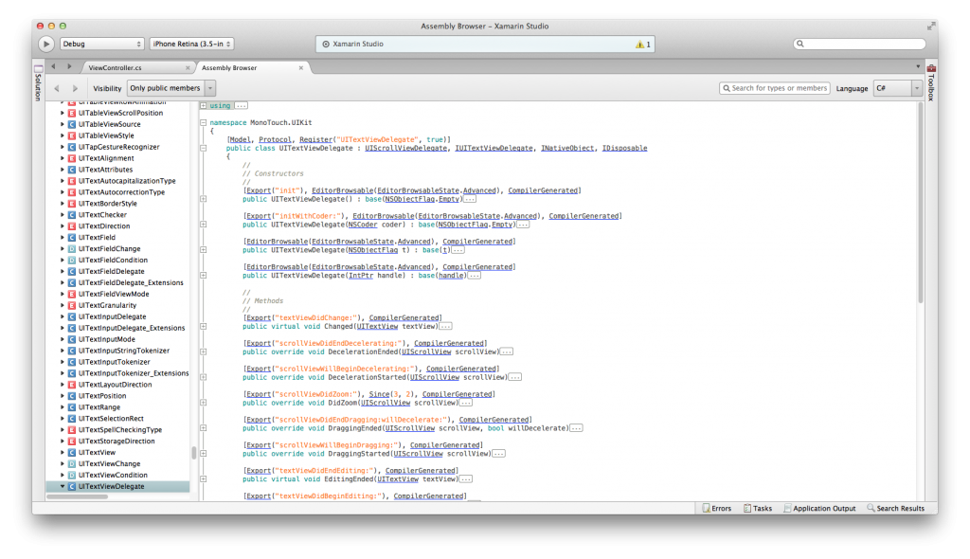The height and width of the screenshot is (559, 970).
Task: Toggle fold on the using directives block
Action: point(204,105)
